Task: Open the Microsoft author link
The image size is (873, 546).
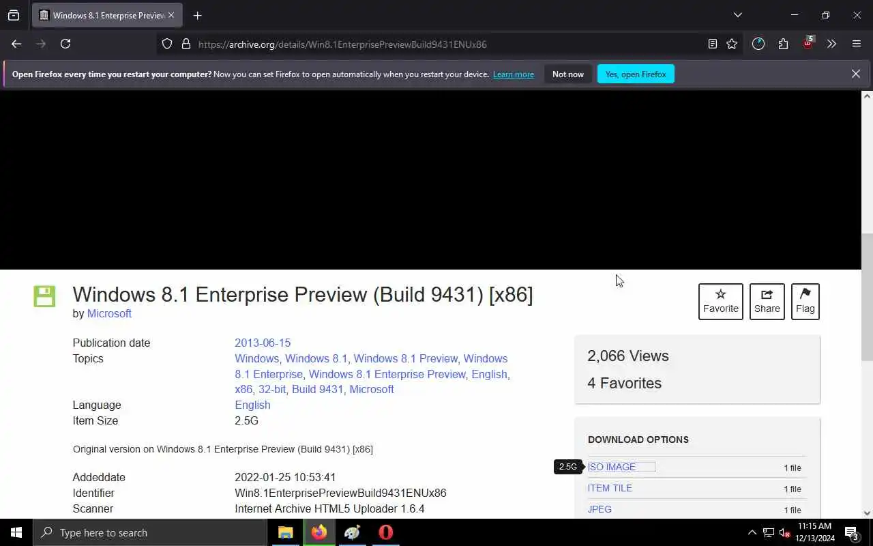Action: click(109, 313)
